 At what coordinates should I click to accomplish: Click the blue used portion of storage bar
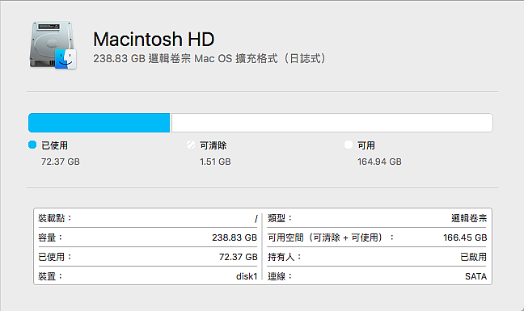[99, 123]
